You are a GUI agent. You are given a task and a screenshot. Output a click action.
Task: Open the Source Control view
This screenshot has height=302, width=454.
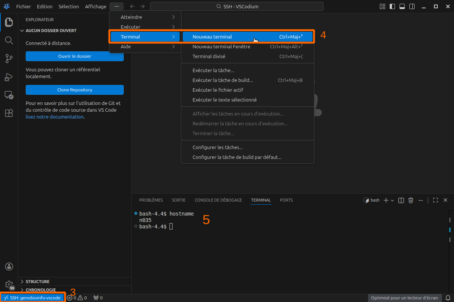[9, 59]
